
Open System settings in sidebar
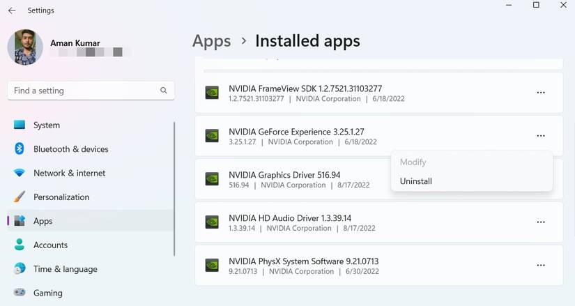(x=47, y=125)
